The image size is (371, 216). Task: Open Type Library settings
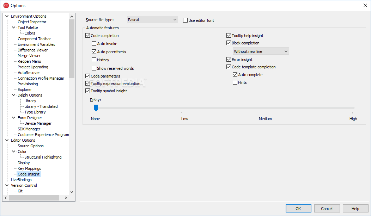tap(35, 112)
